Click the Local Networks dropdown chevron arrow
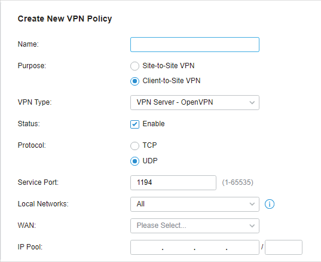 coord(252,204)
